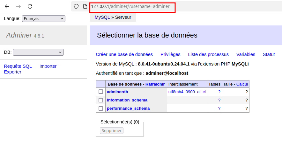Click the page info icon beside URL

click(x=85, y=6)
